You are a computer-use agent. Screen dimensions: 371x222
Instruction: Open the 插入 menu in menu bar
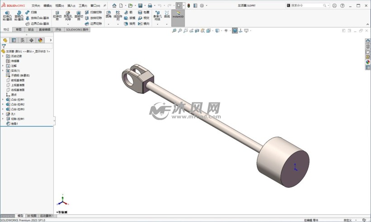(71, 5)
